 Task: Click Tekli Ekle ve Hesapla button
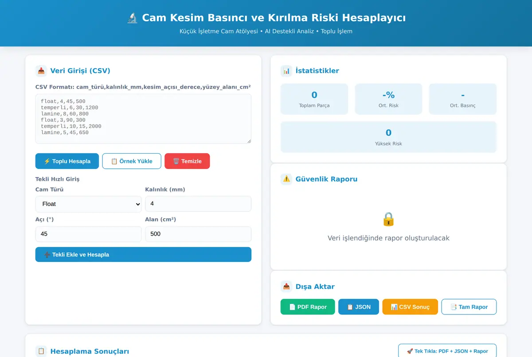[x=143, y=255]
